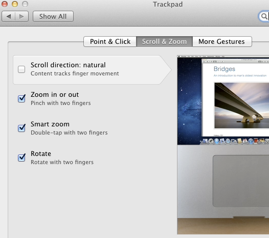Click the trackpad illustration in preview
The image size is (269, 238).
[241, 181]
